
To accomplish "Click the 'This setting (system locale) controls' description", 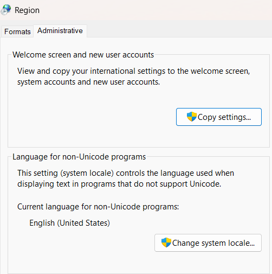I will click(x=126, y=179).
